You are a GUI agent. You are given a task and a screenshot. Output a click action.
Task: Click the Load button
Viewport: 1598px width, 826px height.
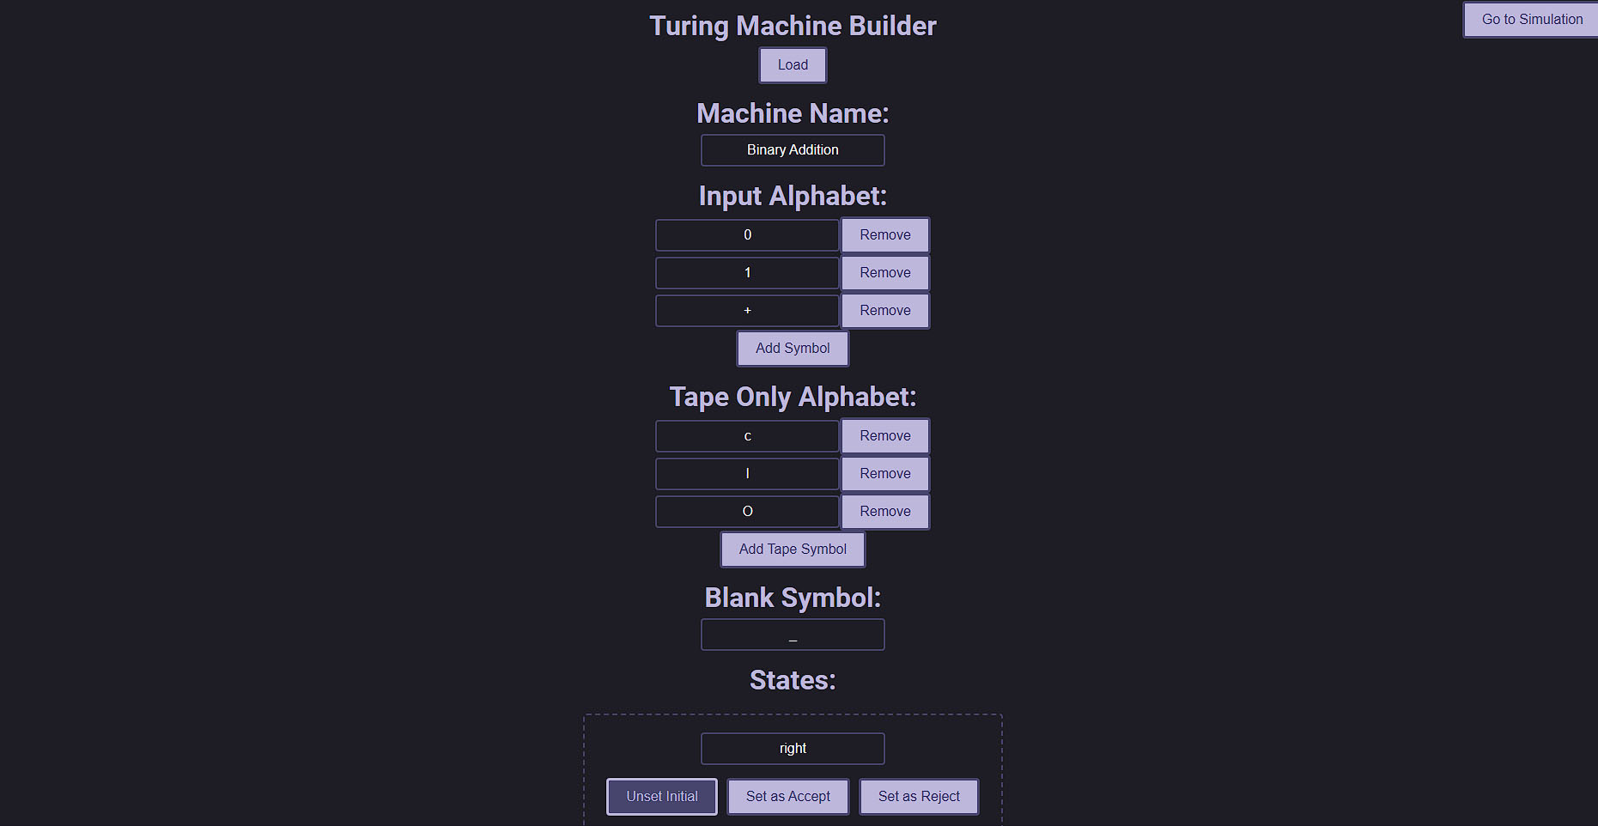click(793, 65)
